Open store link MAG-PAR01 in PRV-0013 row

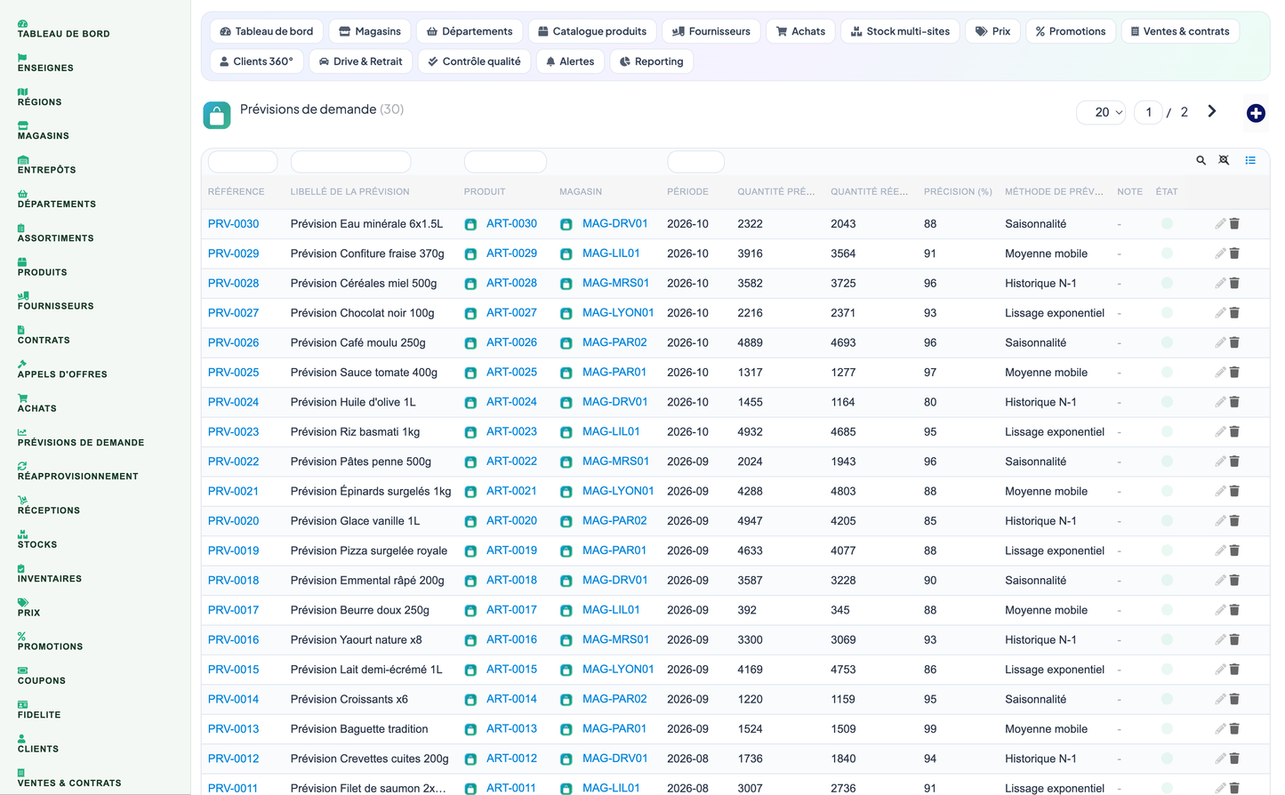tap(614, 729)
